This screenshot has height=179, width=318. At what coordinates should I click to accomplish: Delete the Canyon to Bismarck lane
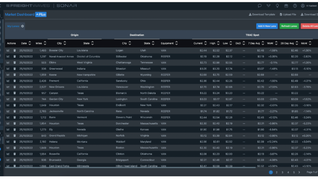click(15, 93)
